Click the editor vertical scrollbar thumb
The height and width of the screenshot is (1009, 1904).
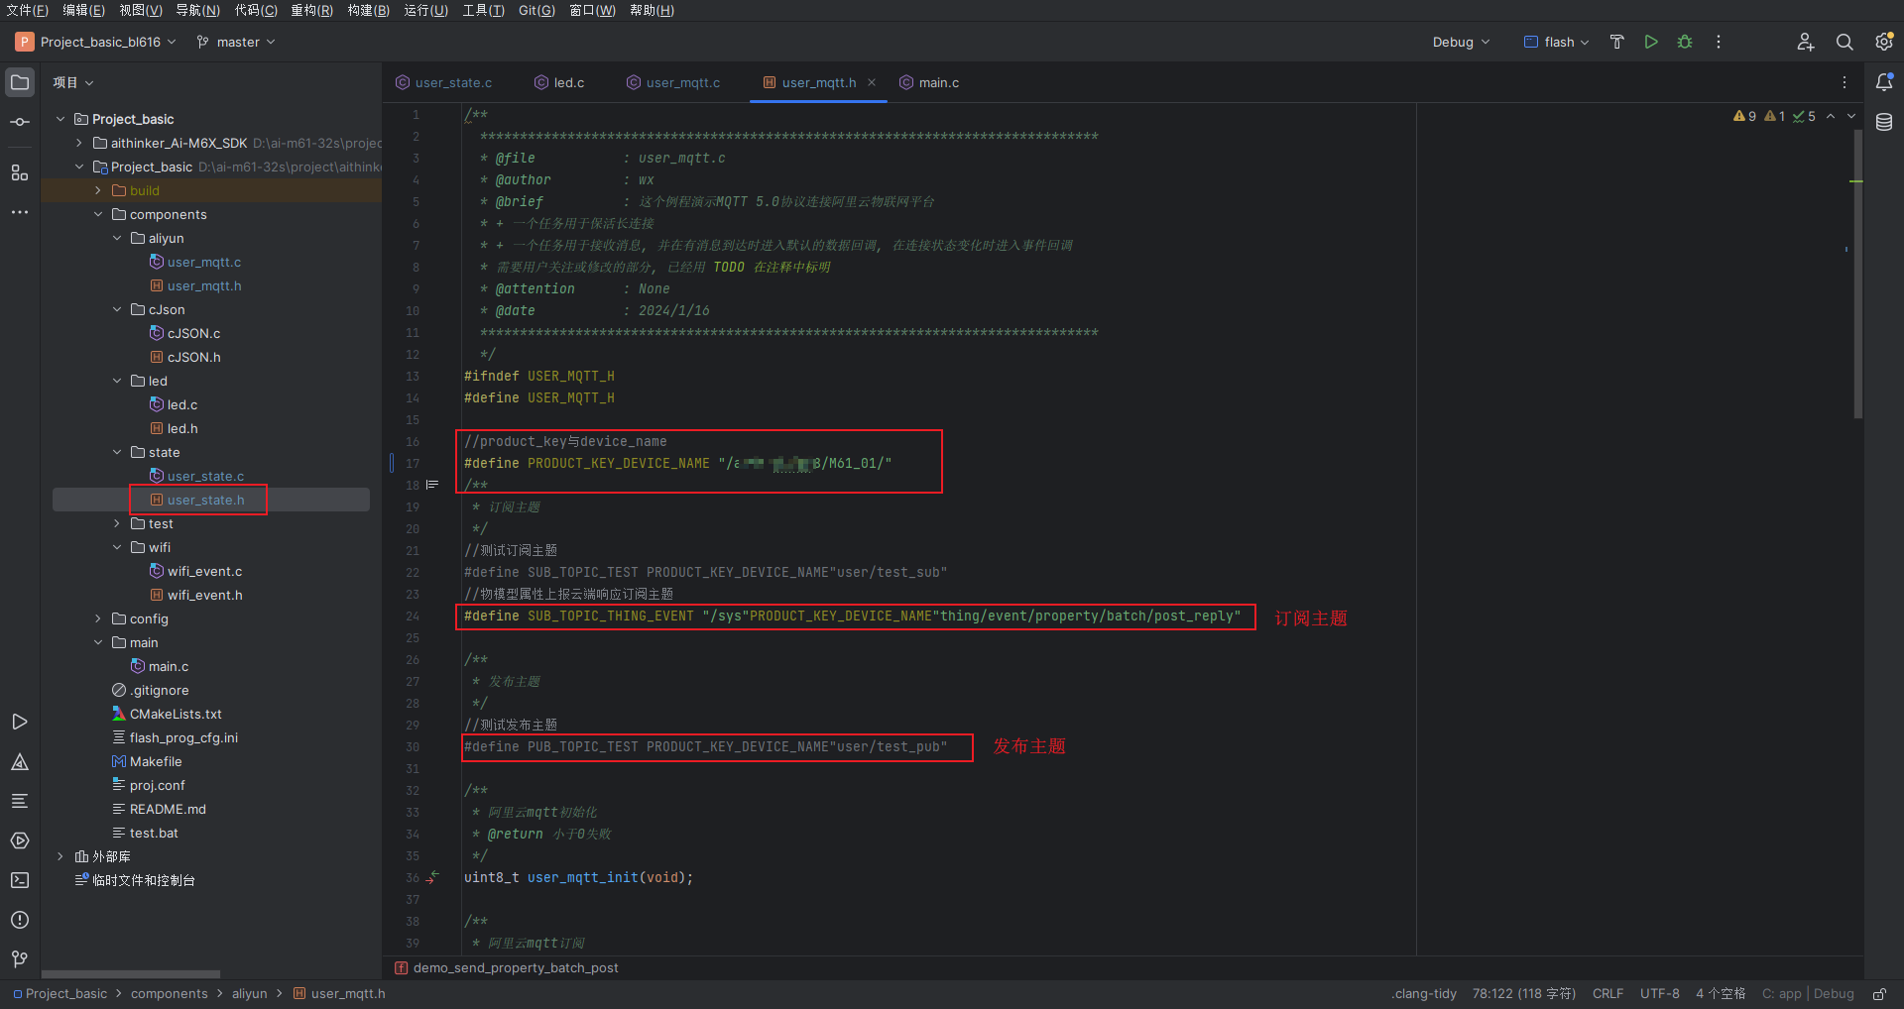point(1858,274)
